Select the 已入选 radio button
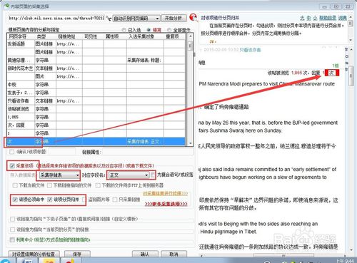 tap(124, 30)
